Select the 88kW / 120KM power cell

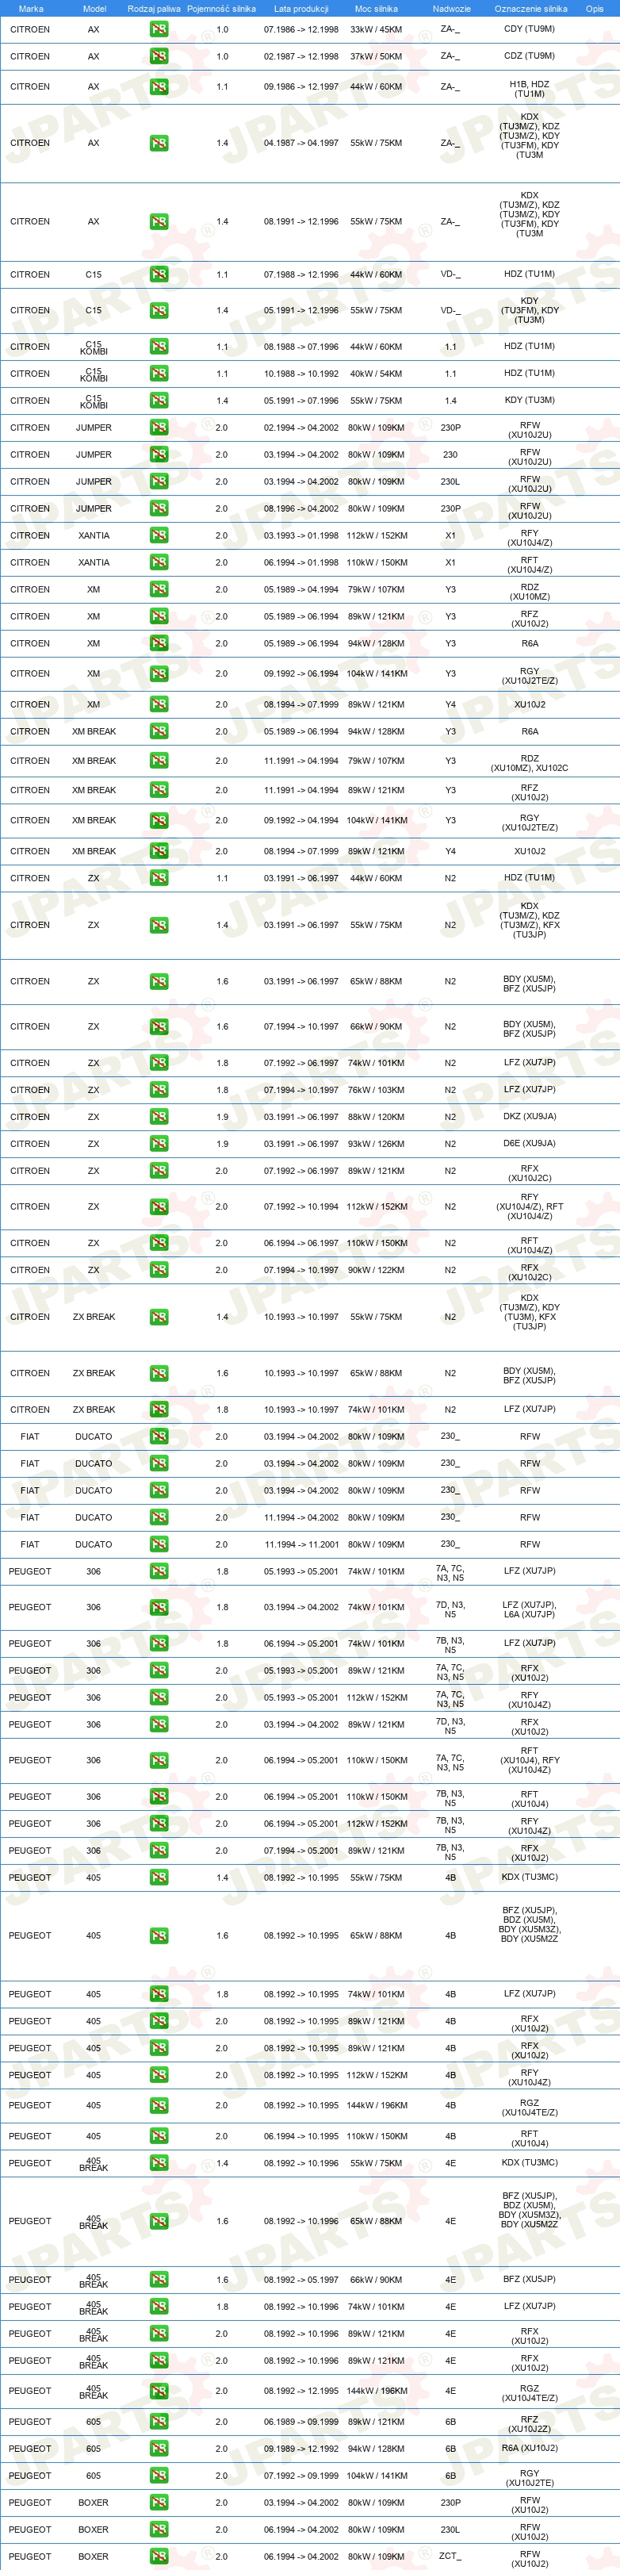pos(376,1118)
